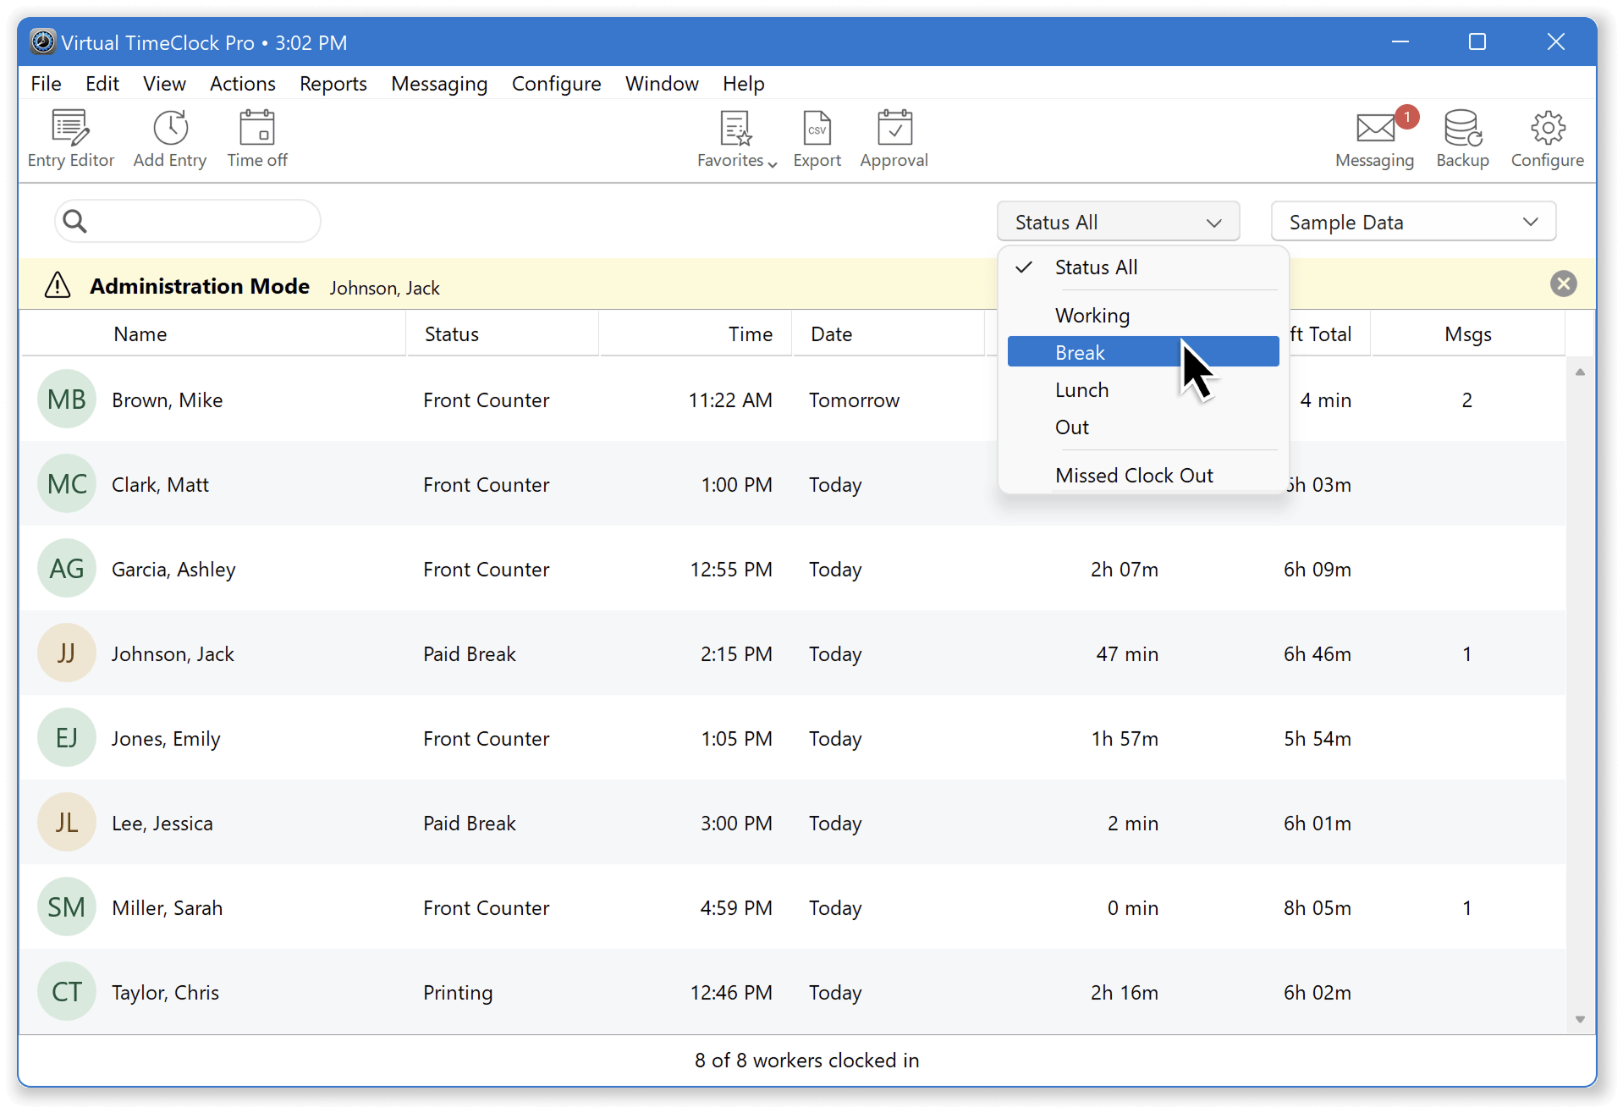1623x1113 pixels.
Task: Select Missed Clock Out filter
Action: click(x=1143, y=476)
